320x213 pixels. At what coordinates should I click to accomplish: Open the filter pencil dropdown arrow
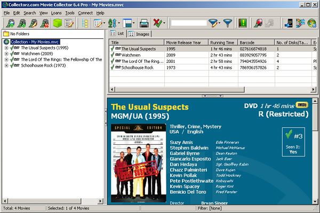click(219, 23)
